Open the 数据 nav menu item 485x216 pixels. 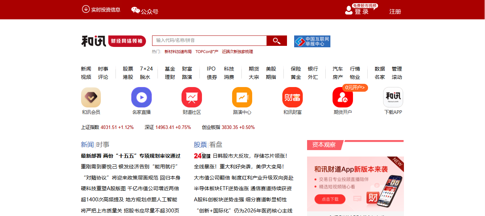point(380,69)
